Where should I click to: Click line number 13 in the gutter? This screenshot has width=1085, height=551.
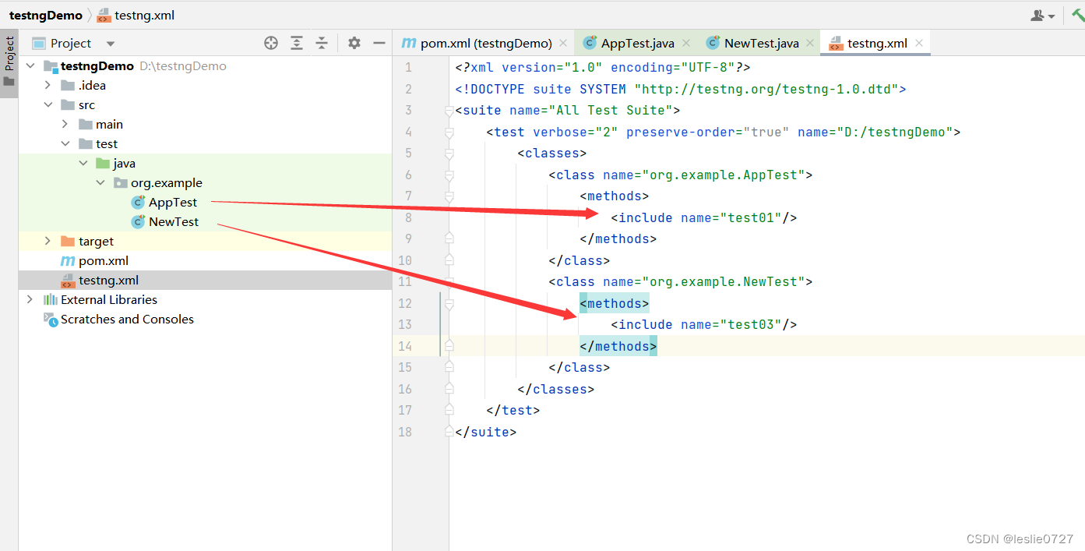point(404,324)
